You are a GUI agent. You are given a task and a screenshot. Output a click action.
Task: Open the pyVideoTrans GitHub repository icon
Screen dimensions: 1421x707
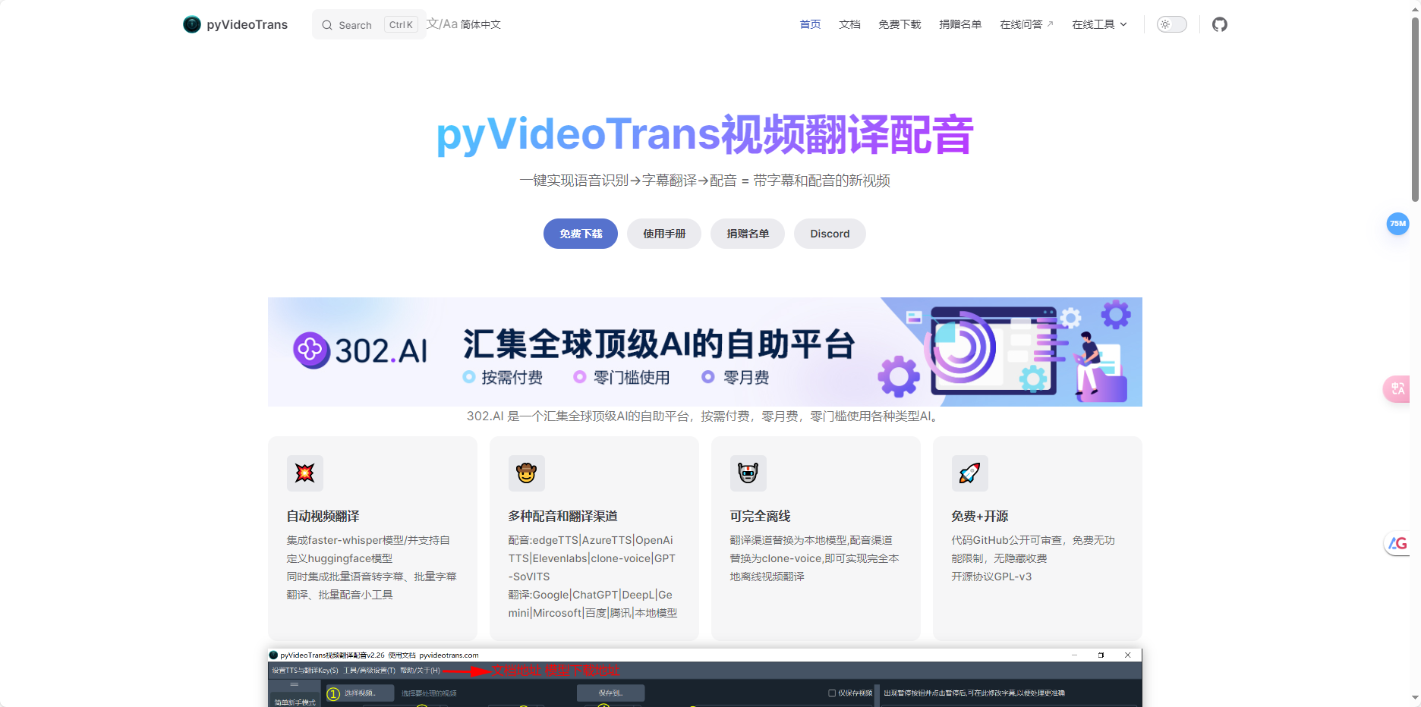[x=1220, y=24]
